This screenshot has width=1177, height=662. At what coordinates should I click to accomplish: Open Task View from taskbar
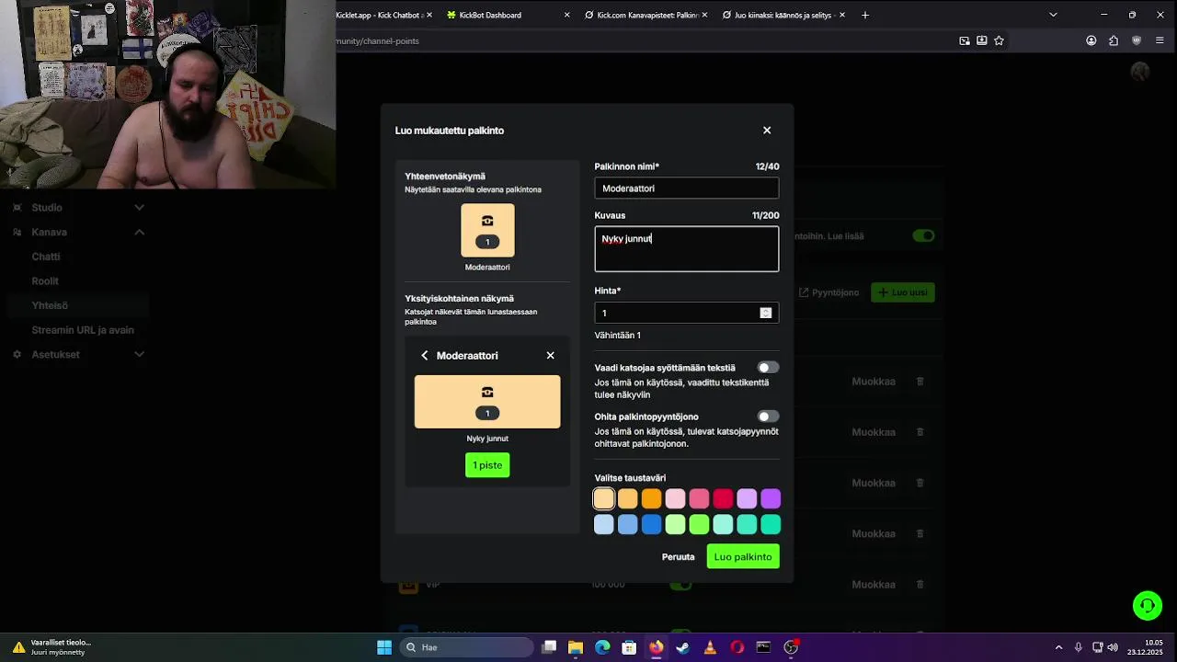pyautogui.click(x=549, y=647)
